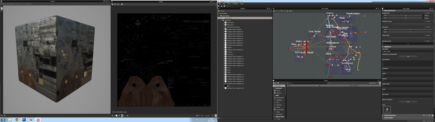The image size is (435, 122).
Task: Open Photoshop from the taskbar
Action: (24, 120)
